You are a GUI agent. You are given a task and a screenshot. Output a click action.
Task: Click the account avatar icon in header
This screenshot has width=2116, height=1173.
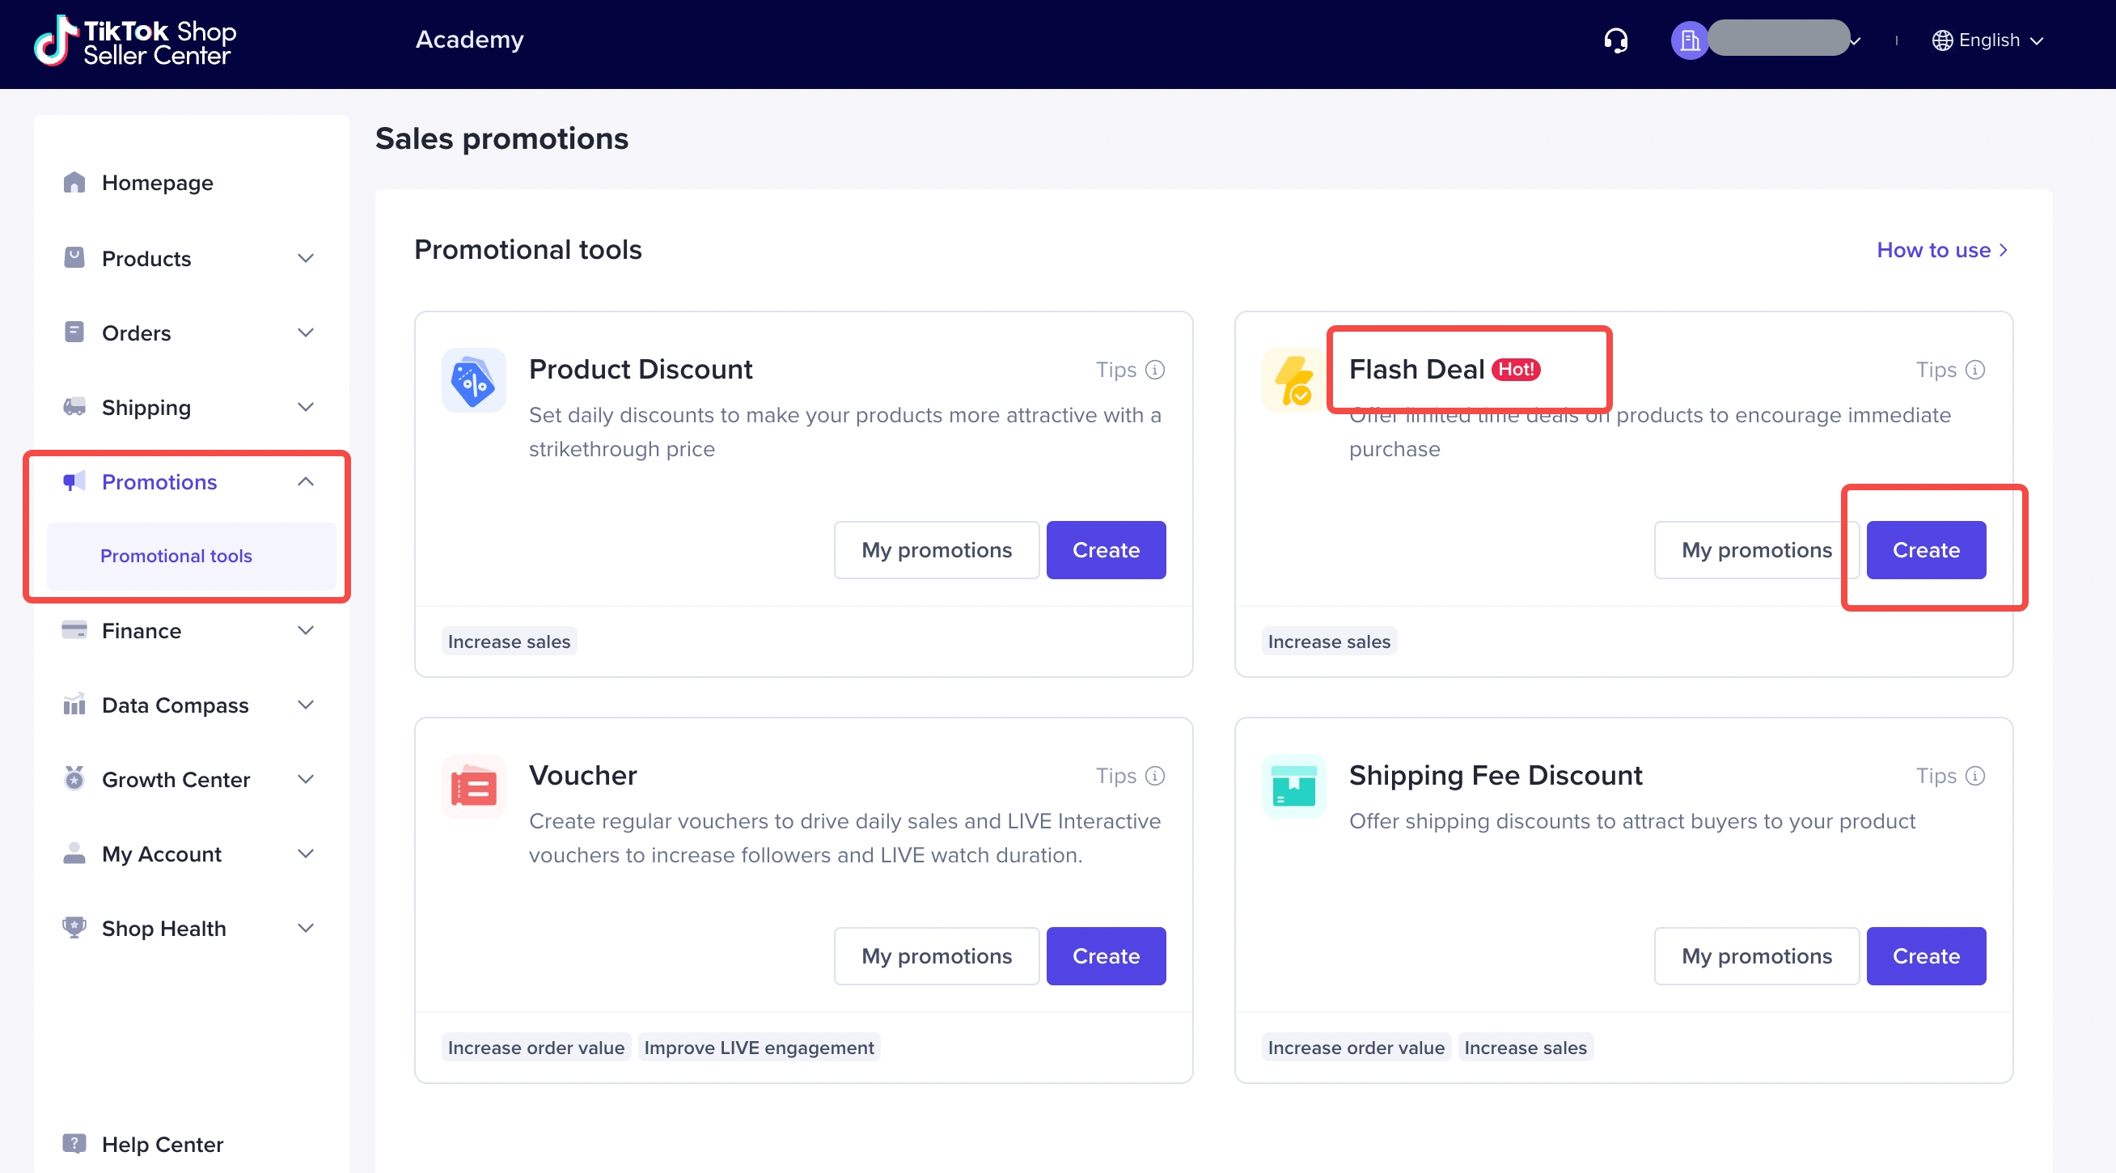1689,40
